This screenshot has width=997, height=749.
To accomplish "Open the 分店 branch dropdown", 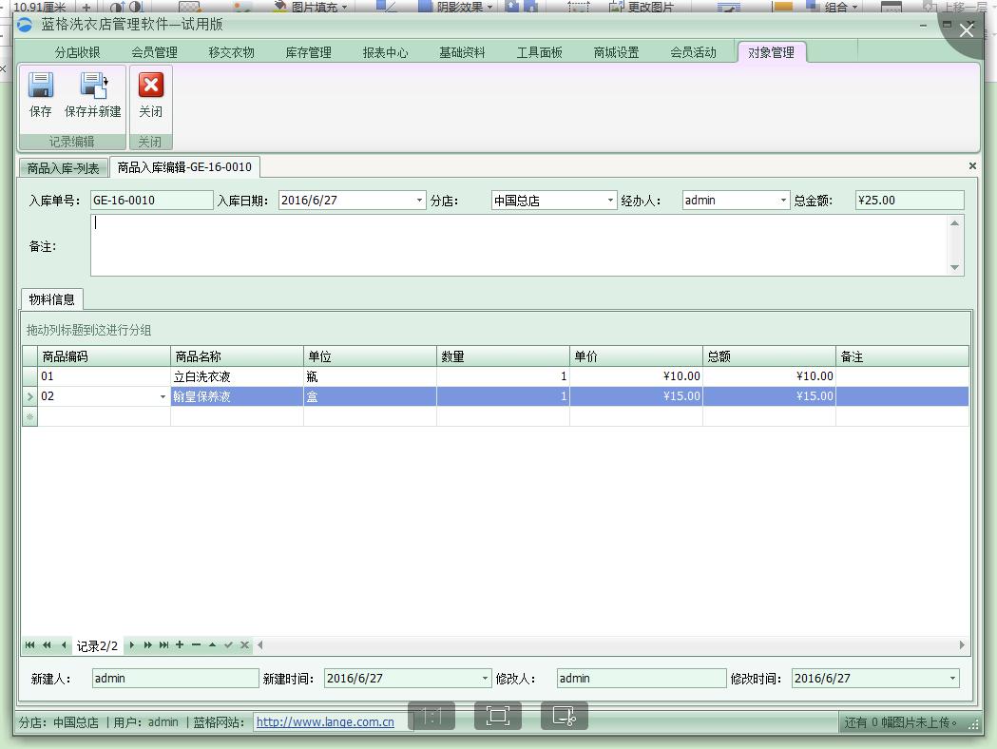I will (x=610, y=201).
